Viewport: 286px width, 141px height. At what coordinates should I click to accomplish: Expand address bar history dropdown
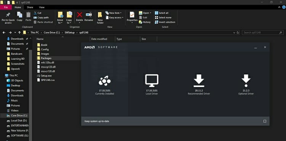pyautogui.click(x=234, y=33)
